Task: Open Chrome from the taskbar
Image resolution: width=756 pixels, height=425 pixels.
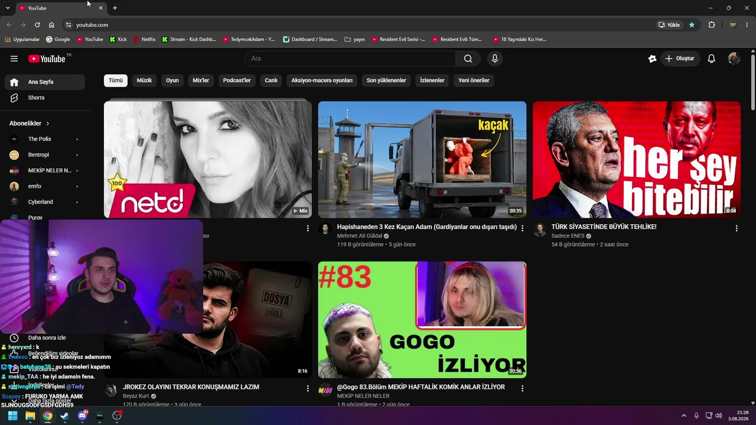Action: [47, 416]
